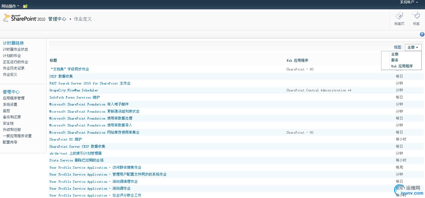
Task: Open the “文档集” 字段同步作业 job
Action: [69, 69]
